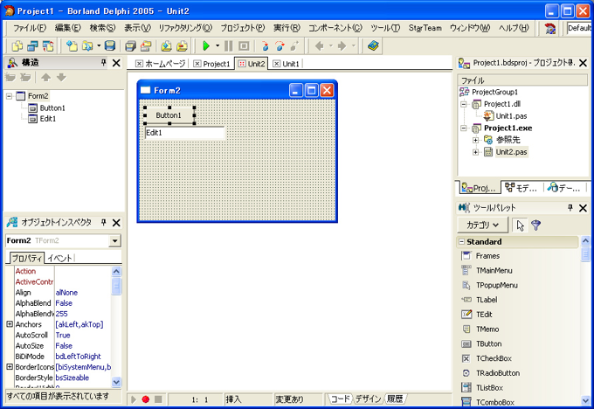Click the forward navigation arrow icon
594x409 pixels.
pos(342,46)
